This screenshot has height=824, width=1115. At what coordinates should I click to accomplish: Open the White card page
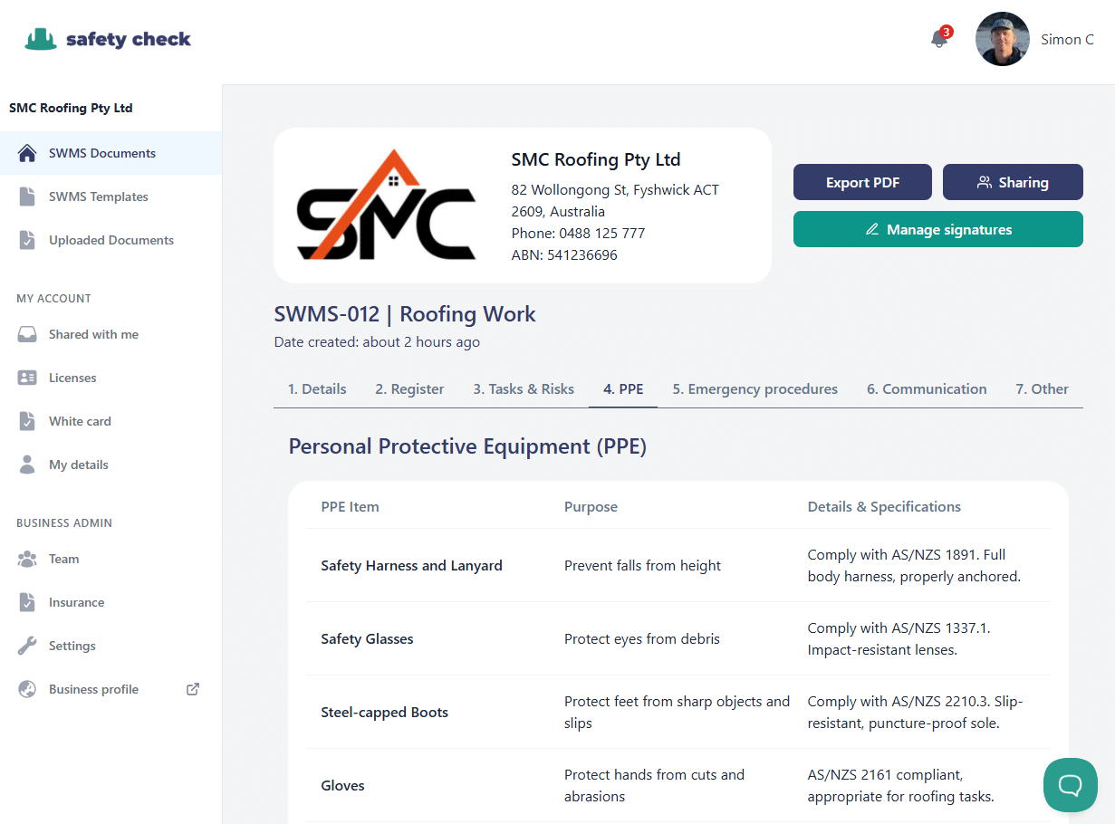(77, 421)
